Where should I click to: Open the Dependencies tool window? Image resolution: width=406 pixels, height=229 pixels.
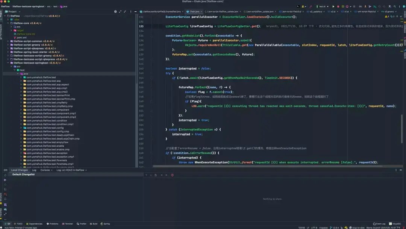(x=34, y=224)
